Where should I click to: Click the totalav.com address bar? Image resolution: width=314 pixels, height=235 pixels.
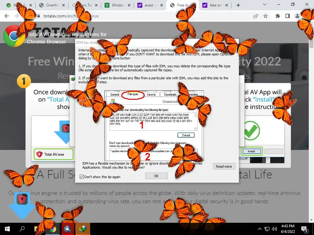[x=140, y=16]
